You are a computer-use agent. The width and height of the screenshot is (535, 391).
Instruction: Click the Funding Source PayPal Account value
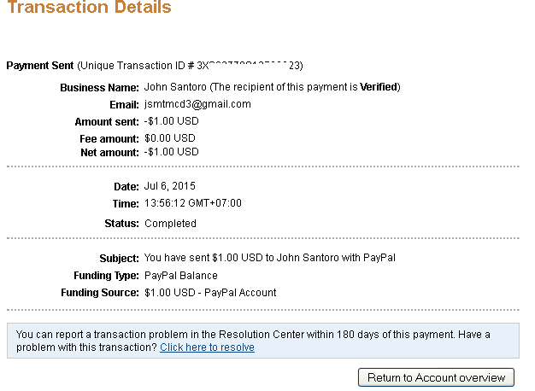(210, 293)
